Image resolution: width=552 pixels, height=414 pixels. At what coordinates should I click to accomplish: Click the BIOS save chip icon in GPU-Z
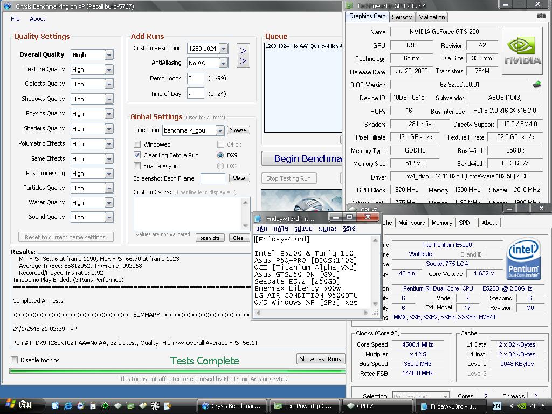pyautogui.click(x=537, y=85)
